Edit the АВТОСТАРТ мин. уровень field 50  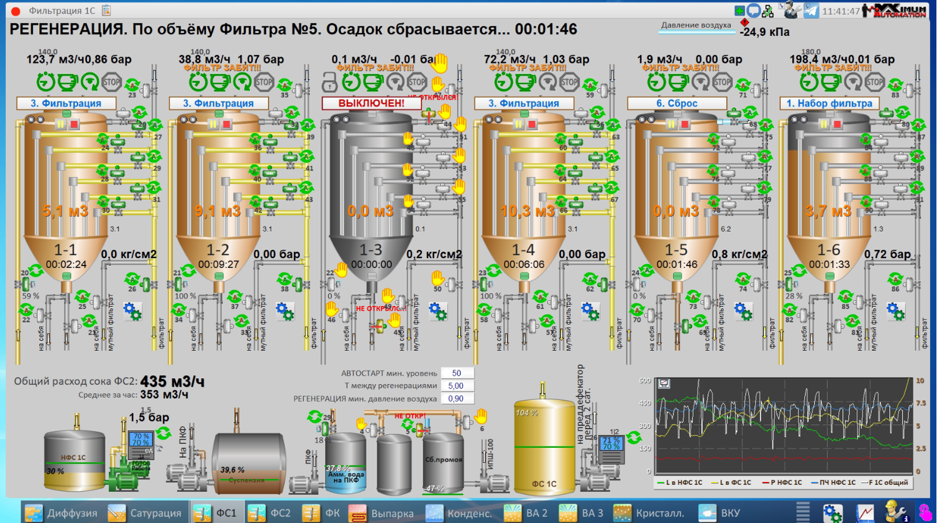457,373
